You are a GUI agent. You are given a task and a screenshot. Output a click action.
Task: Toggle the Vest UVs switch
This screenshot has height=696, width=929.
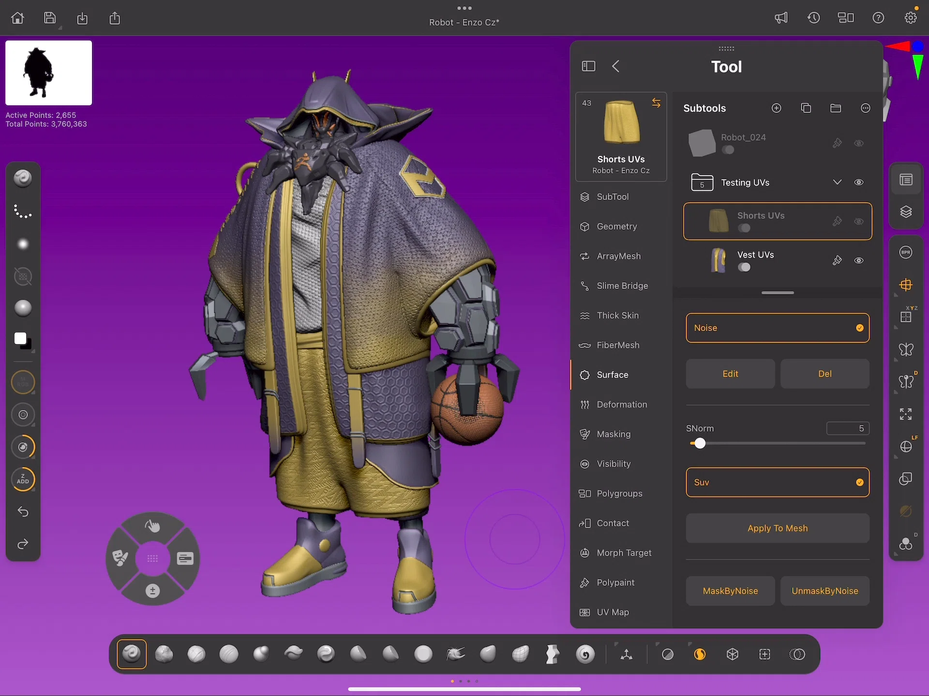tap(744, 267)
